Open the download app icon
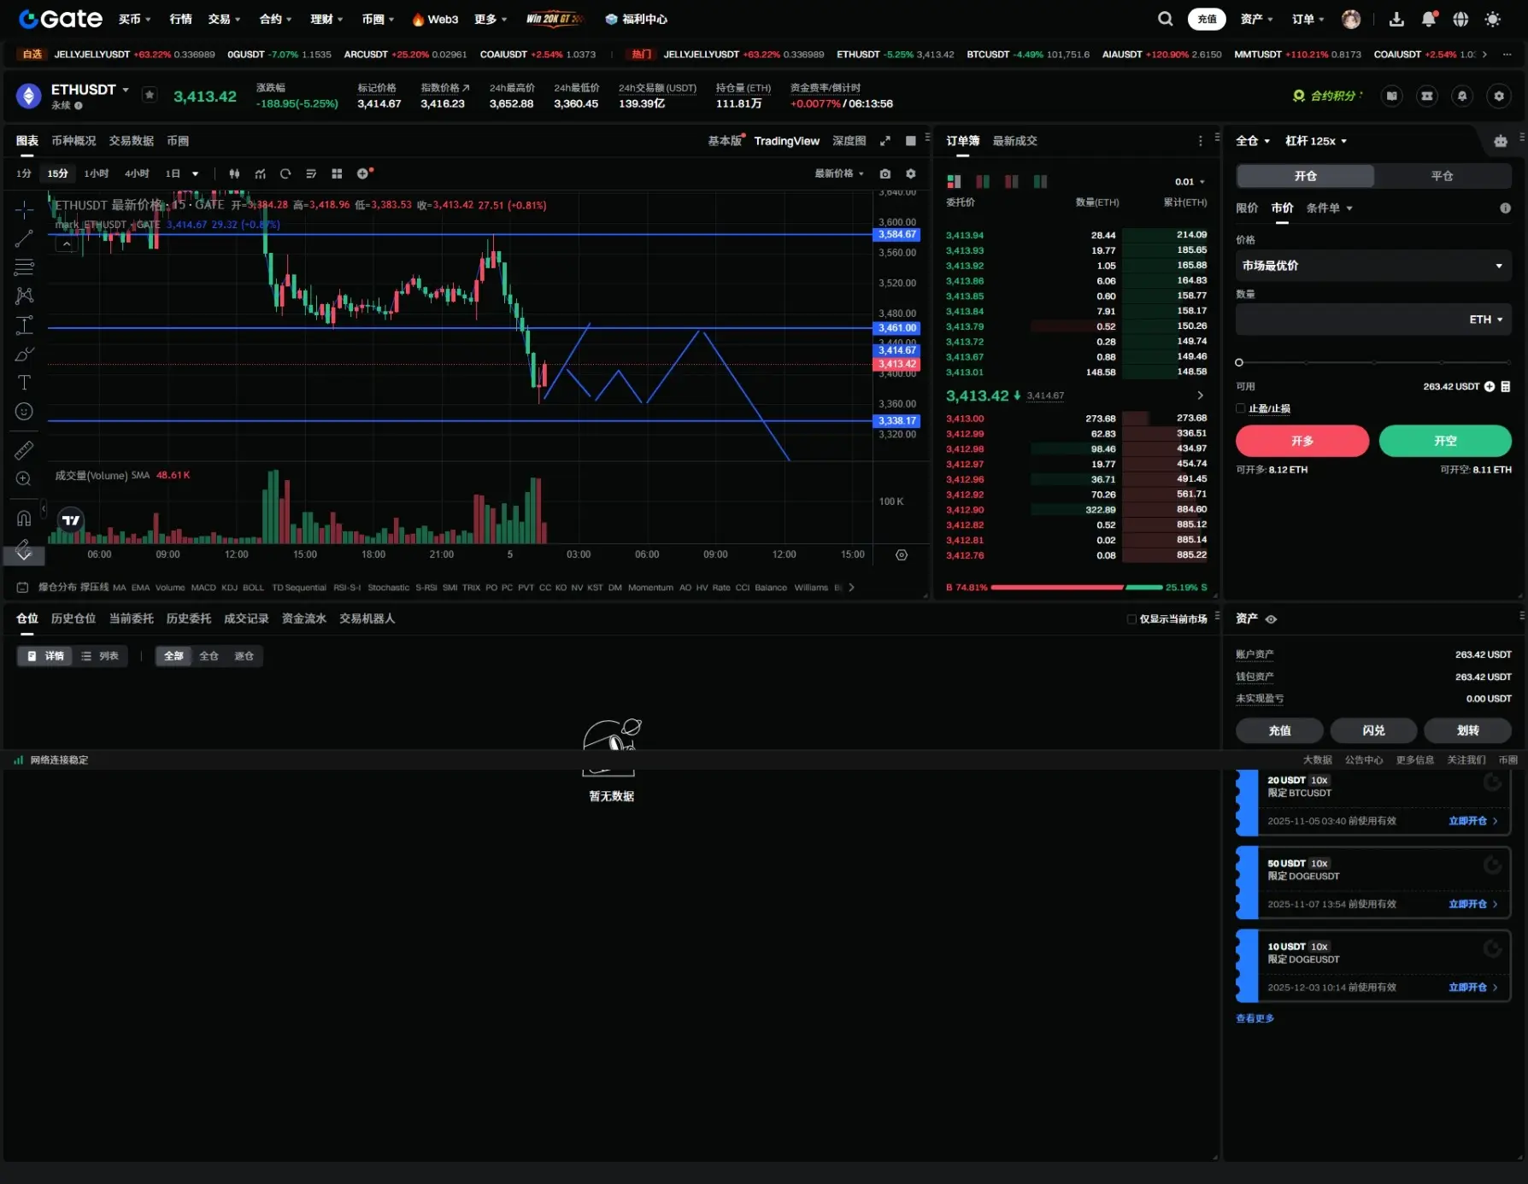This screenshot has width=1528, height=1184. (1397, 19)
